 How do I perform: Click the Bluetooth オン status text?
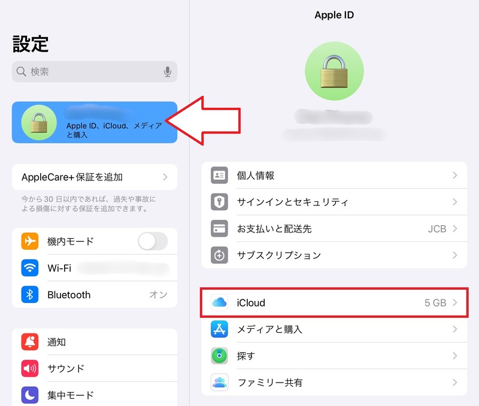[x=158, y=295]
